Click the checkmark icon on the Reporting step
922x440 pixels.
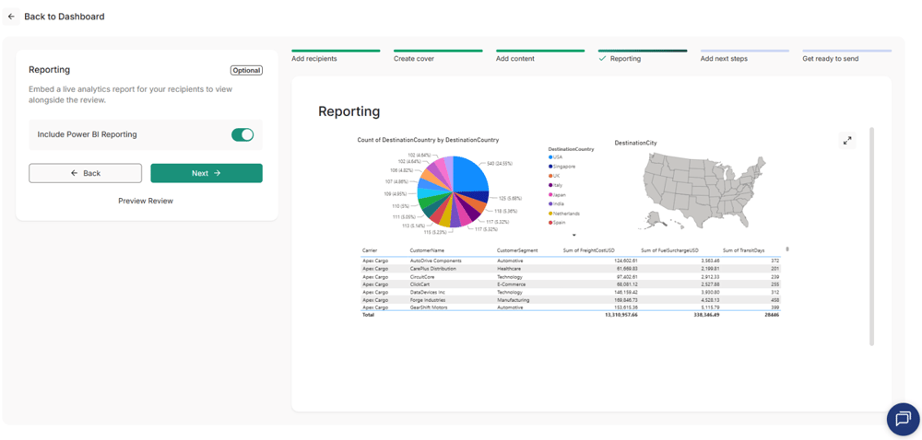click(602, 59)
